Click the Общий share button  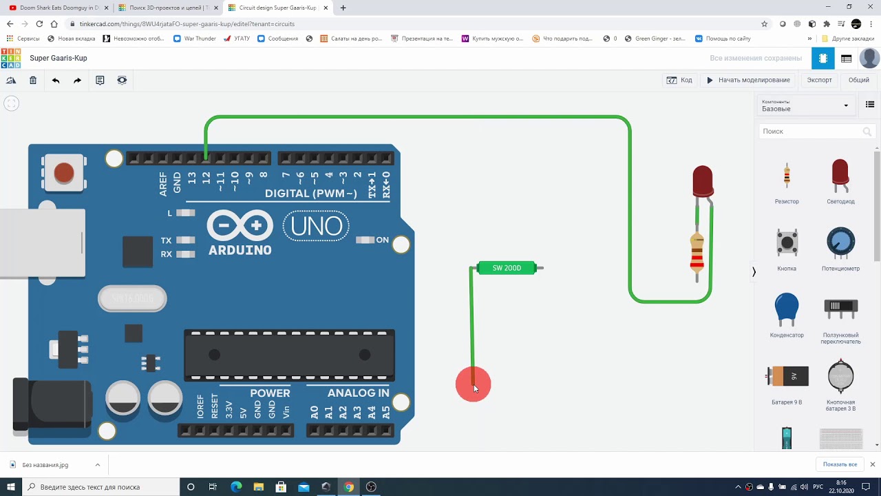[x=858, y=80]
